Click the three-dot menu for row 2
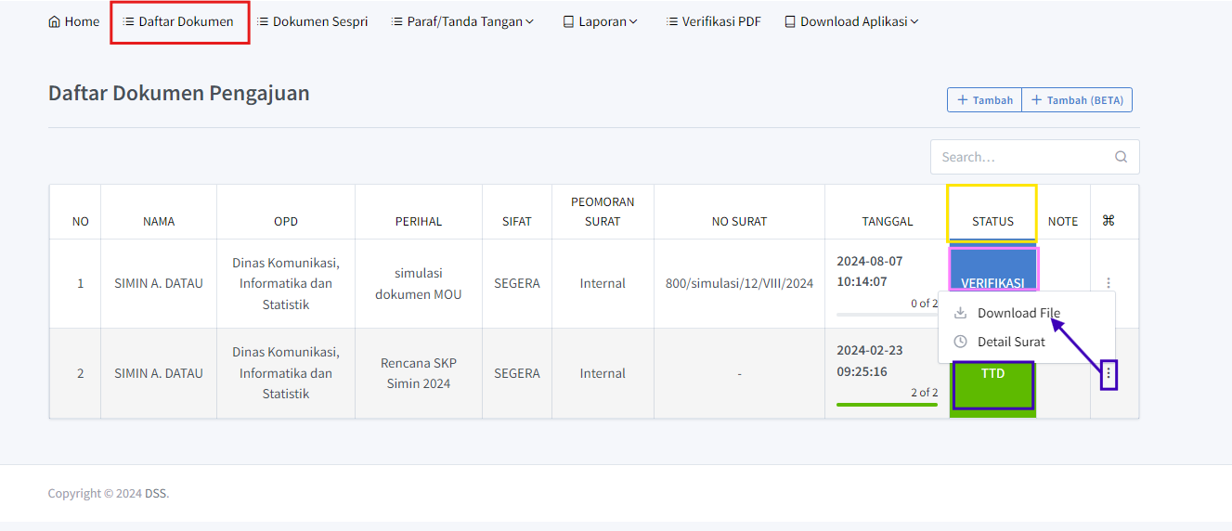The image size is (1232, 531). coord(1109,374)
